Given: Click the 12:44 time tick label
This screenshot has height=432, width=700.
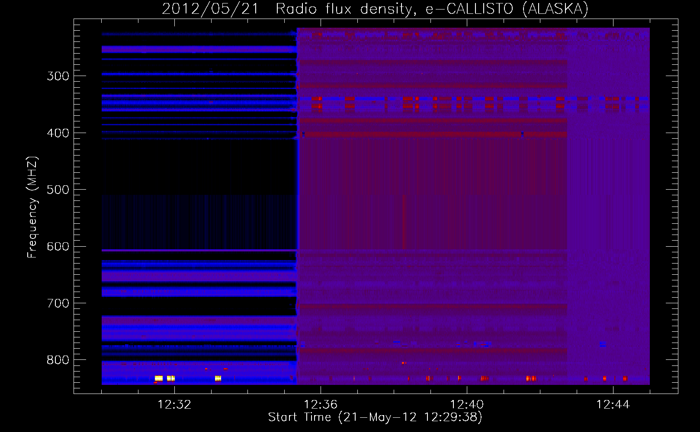Looking at the screenshot, I should coord(613,405).
